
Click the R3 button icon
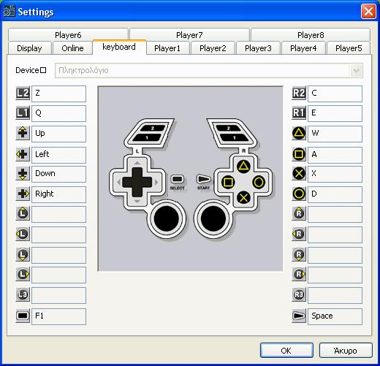(x=299, y=295)
